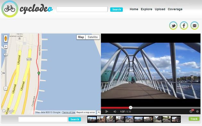The image size is (202, 126).
Task: Click the video progress bar handle
Action: [130, 108]
